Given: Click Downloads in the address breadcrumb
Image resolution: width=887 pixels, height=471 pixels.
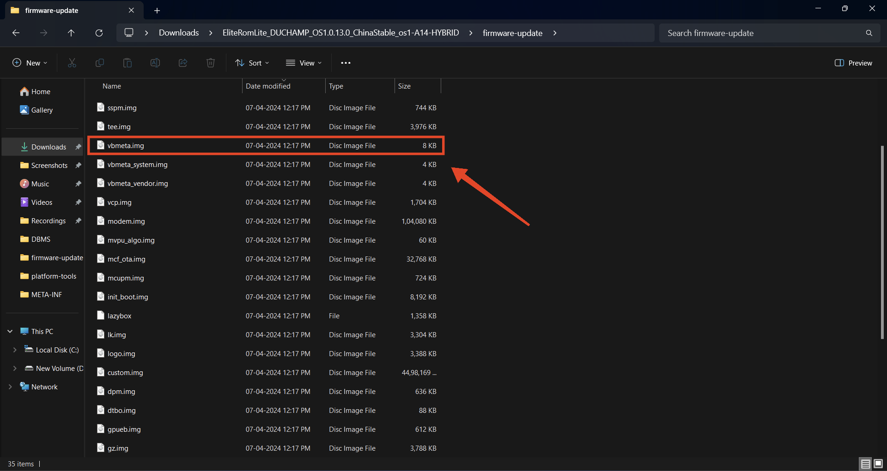Looking at the screenshot, I should [x=179, y=33].
